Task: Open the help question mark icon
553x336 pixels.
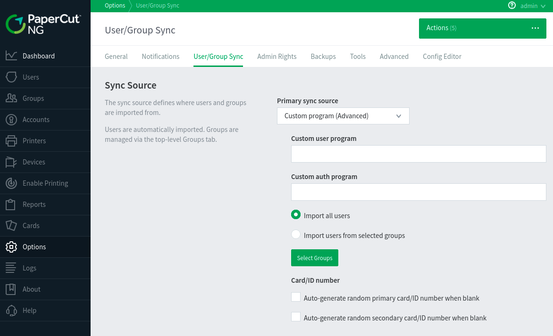Action: click(x=512, y=6)
